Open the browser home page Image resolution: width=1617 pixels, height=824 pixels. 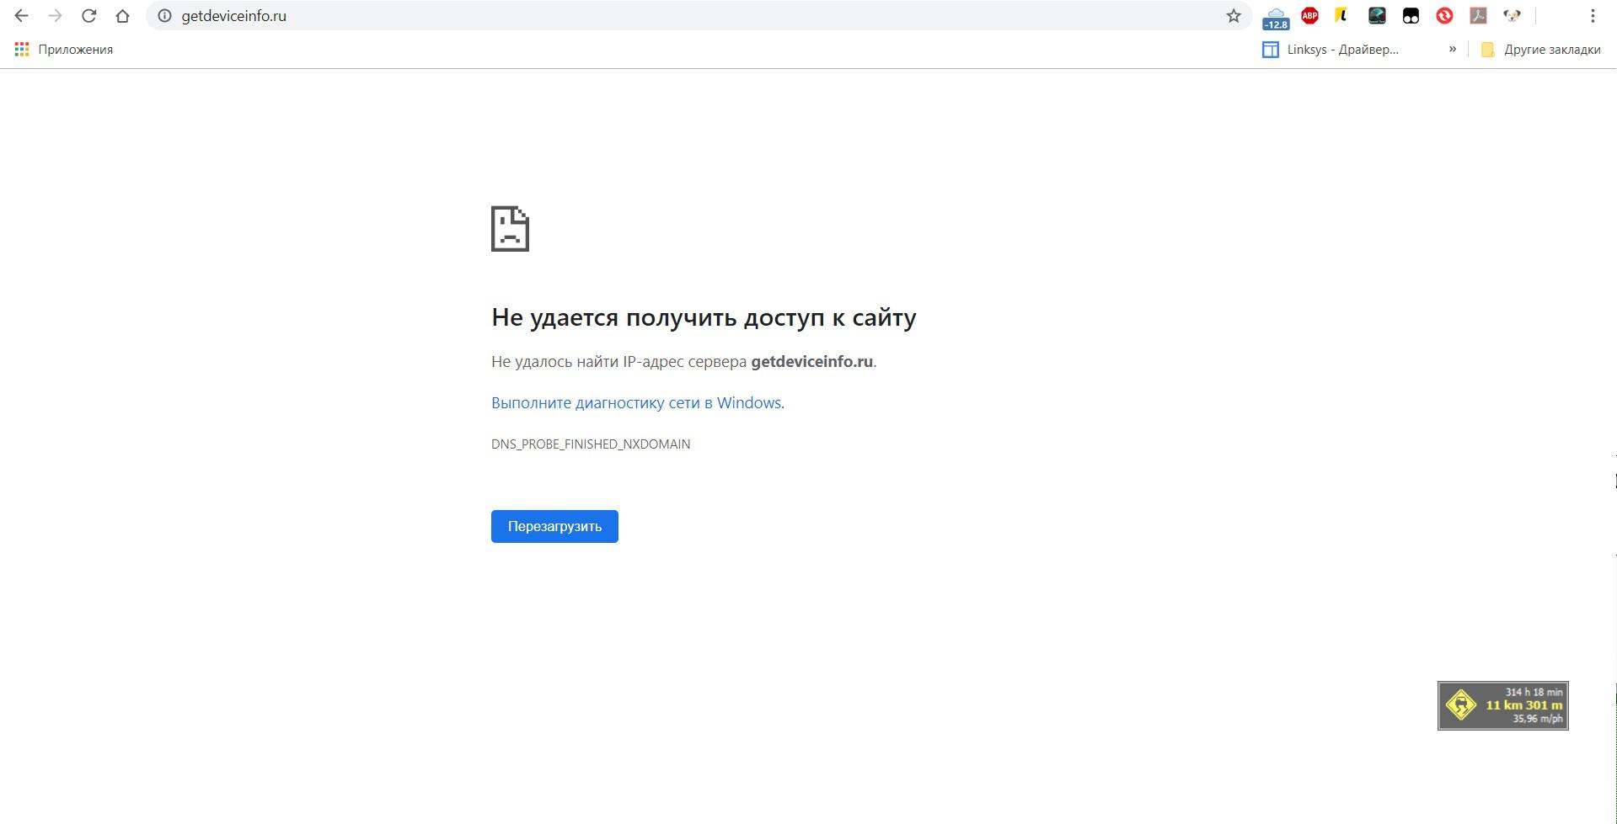click(122, 16)
